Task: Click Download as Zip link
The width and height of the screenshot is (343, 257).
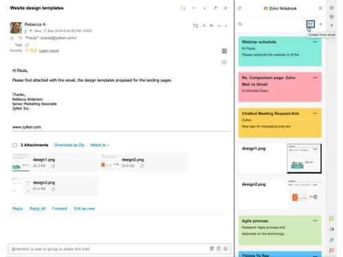Action: (x=69, y=145)
